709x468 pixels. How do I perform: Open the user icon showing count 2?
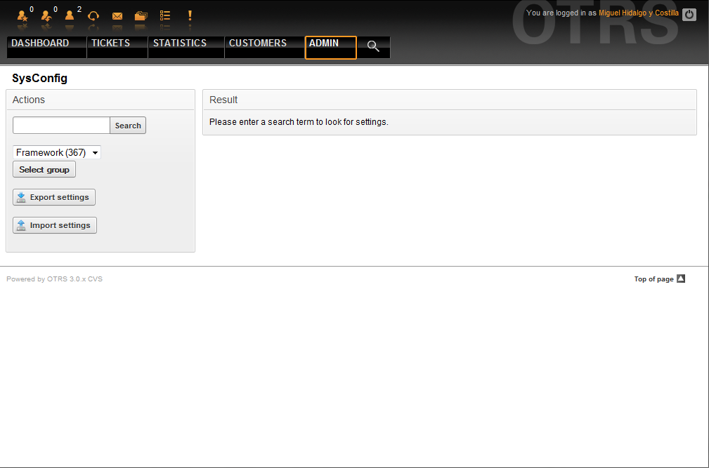70,15
